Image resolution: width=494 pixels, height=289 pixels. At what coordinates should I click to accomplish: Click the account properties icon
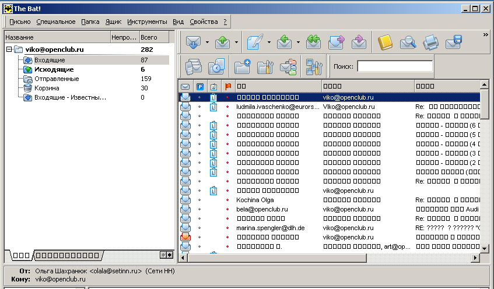tap(314, 67)
